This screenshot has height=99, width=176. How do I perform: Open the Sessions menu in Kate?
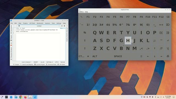click(47, 23)
